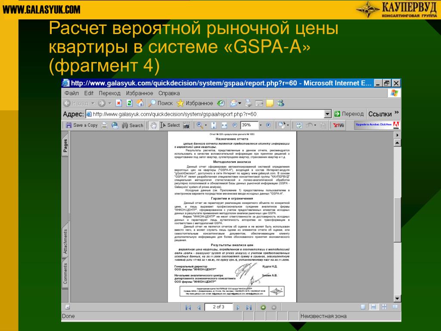This screenshot has width=441, height=331.
Task: Click the Zoom In magnifier tool
Action: 200,125
